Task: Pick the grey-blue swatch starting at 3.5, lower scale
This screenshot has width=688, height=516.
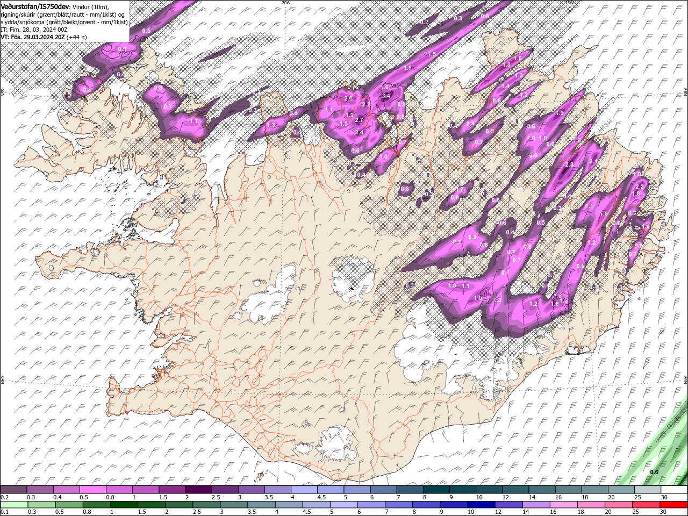Action: coord(261,504)
